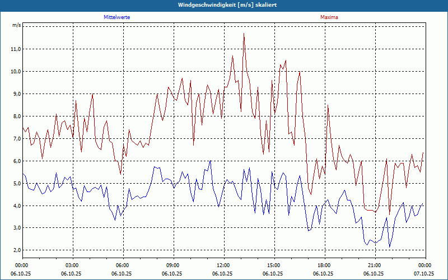This screenshot has width=448, height=280.
Task: Click the 12:00 time axis label
Action: (224, 265)
